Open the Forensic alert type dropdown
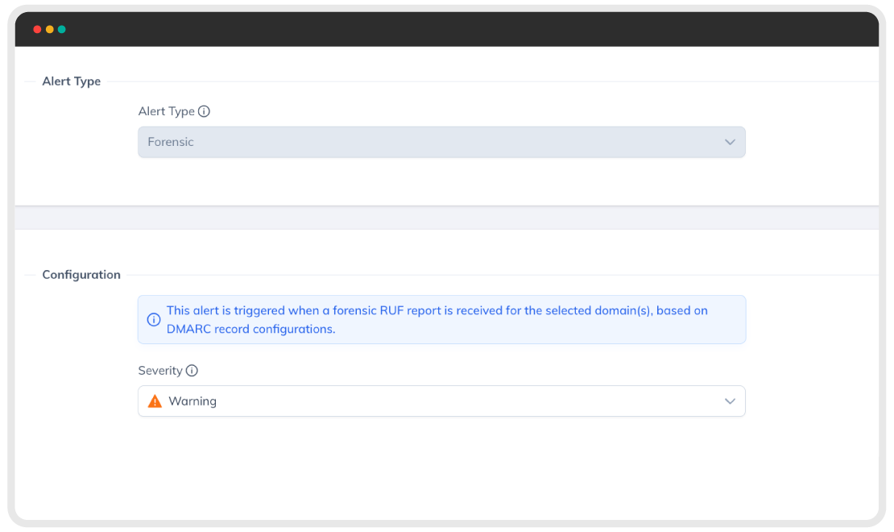 point(441,142)
